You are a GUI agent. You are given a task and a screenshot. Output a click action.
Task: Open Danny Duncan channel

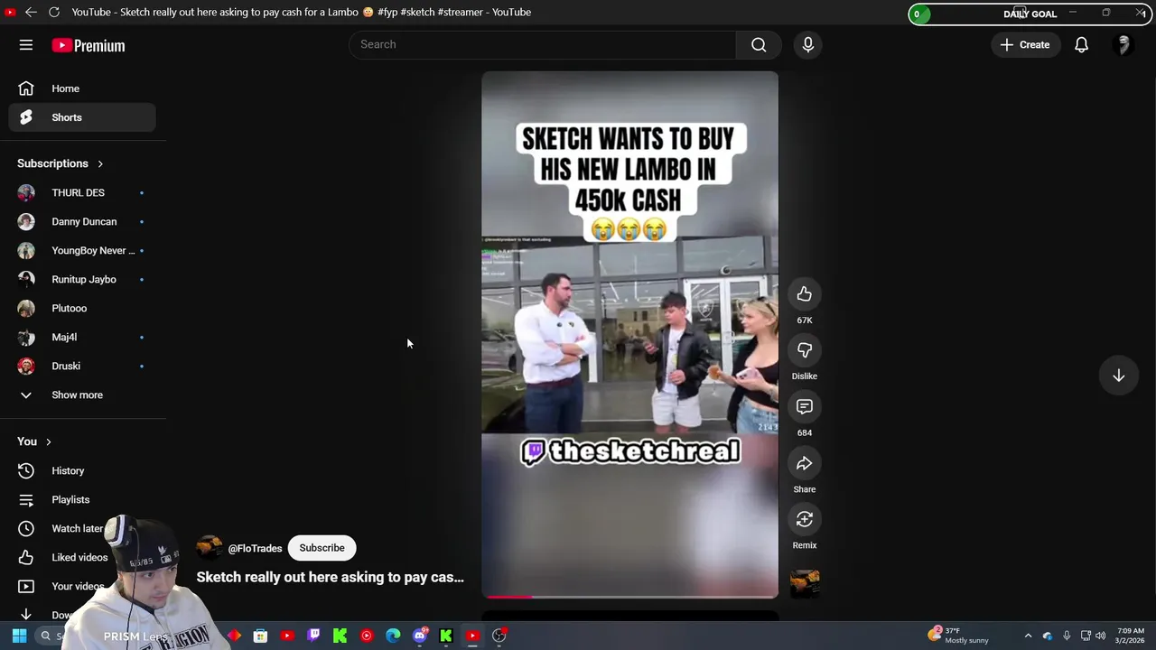pos(82,221)
